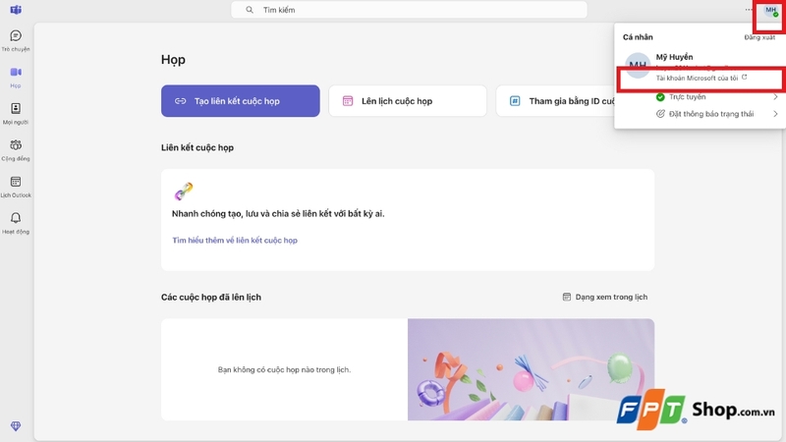Go to the Cộng đồng communities icon

tap(16, 145)
